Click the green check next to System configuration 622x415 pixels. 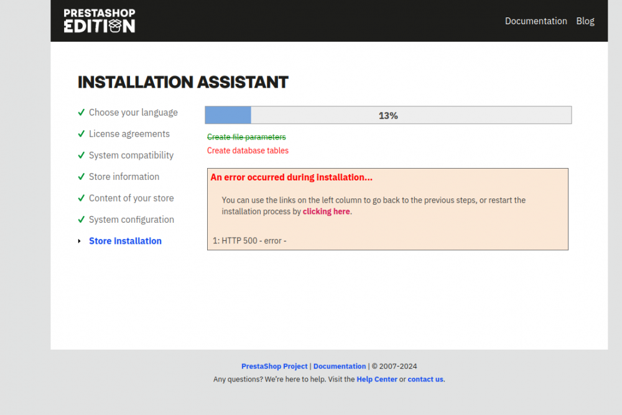pyautogui.click(x=81, y=219)
